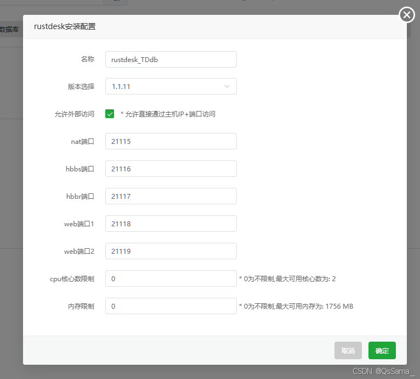
Task: Click the cpu core limit field
Action: point(171,278)
